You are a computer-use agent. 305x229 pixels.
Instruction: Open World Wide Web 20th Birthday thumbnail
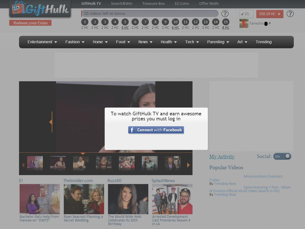[128, 199]
